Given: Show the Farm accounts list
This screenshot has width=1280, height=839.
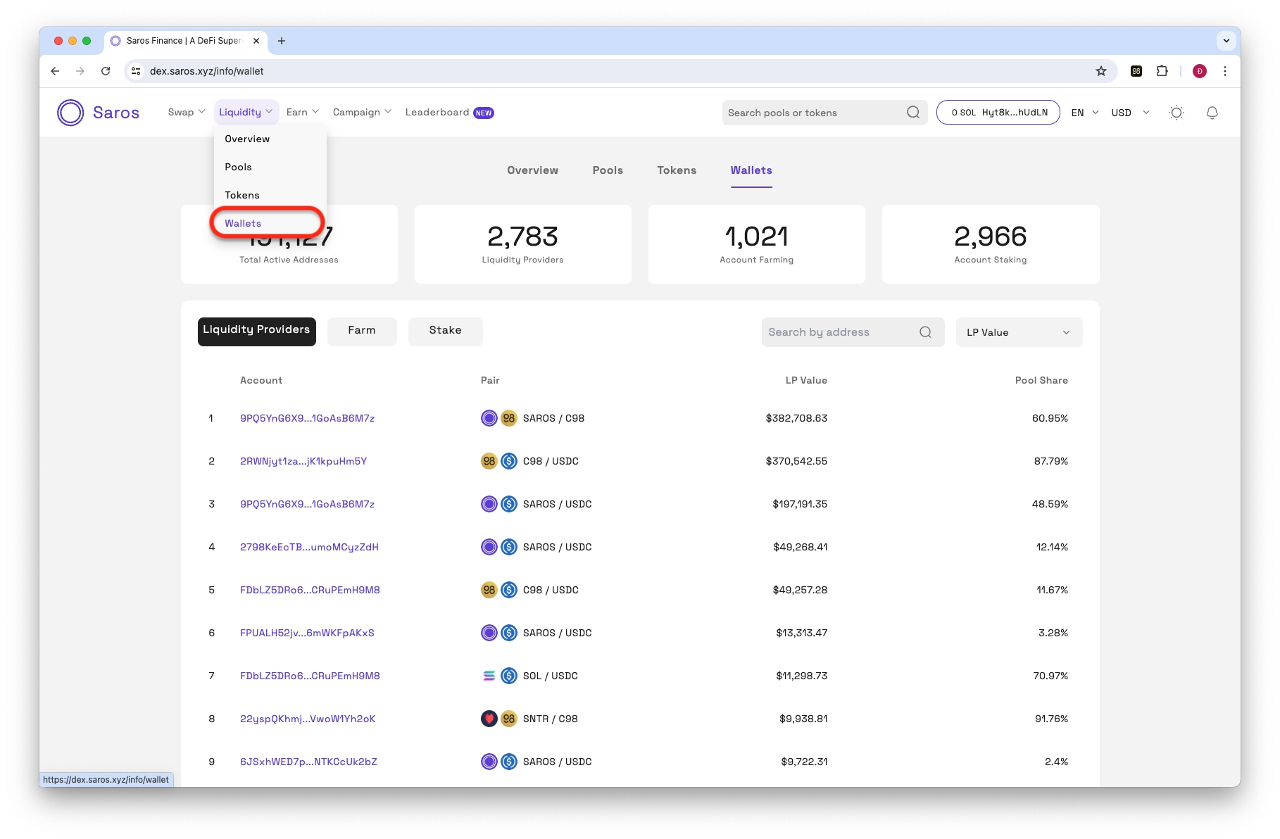Looking at the screenshot, I should point(362,332).
